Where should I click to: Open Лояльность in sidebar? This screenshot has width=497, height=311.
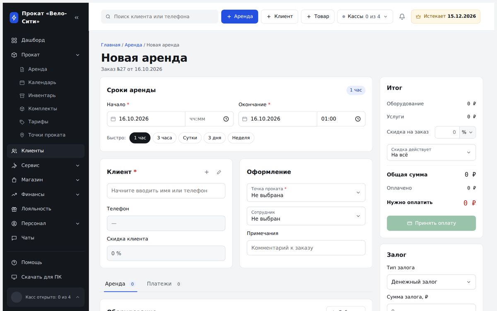click(46, 209)
